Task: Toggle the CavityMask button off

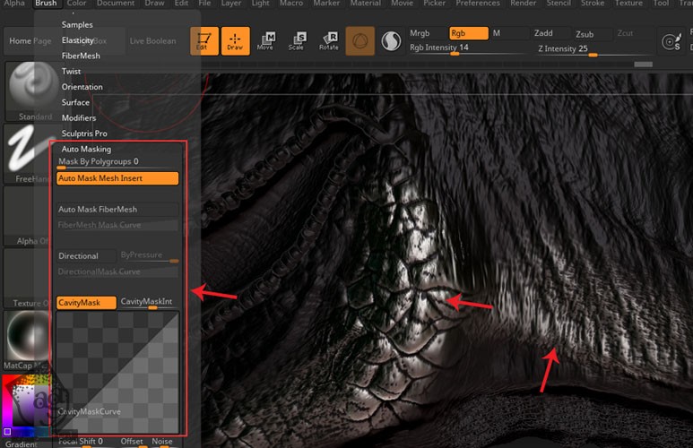Action: (x=86, y=303)
